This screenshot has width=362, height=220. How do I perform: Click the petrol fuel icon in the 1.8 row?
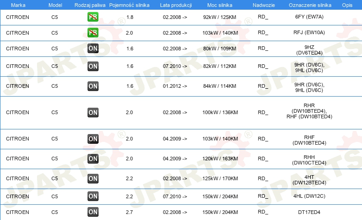[93, 17]
